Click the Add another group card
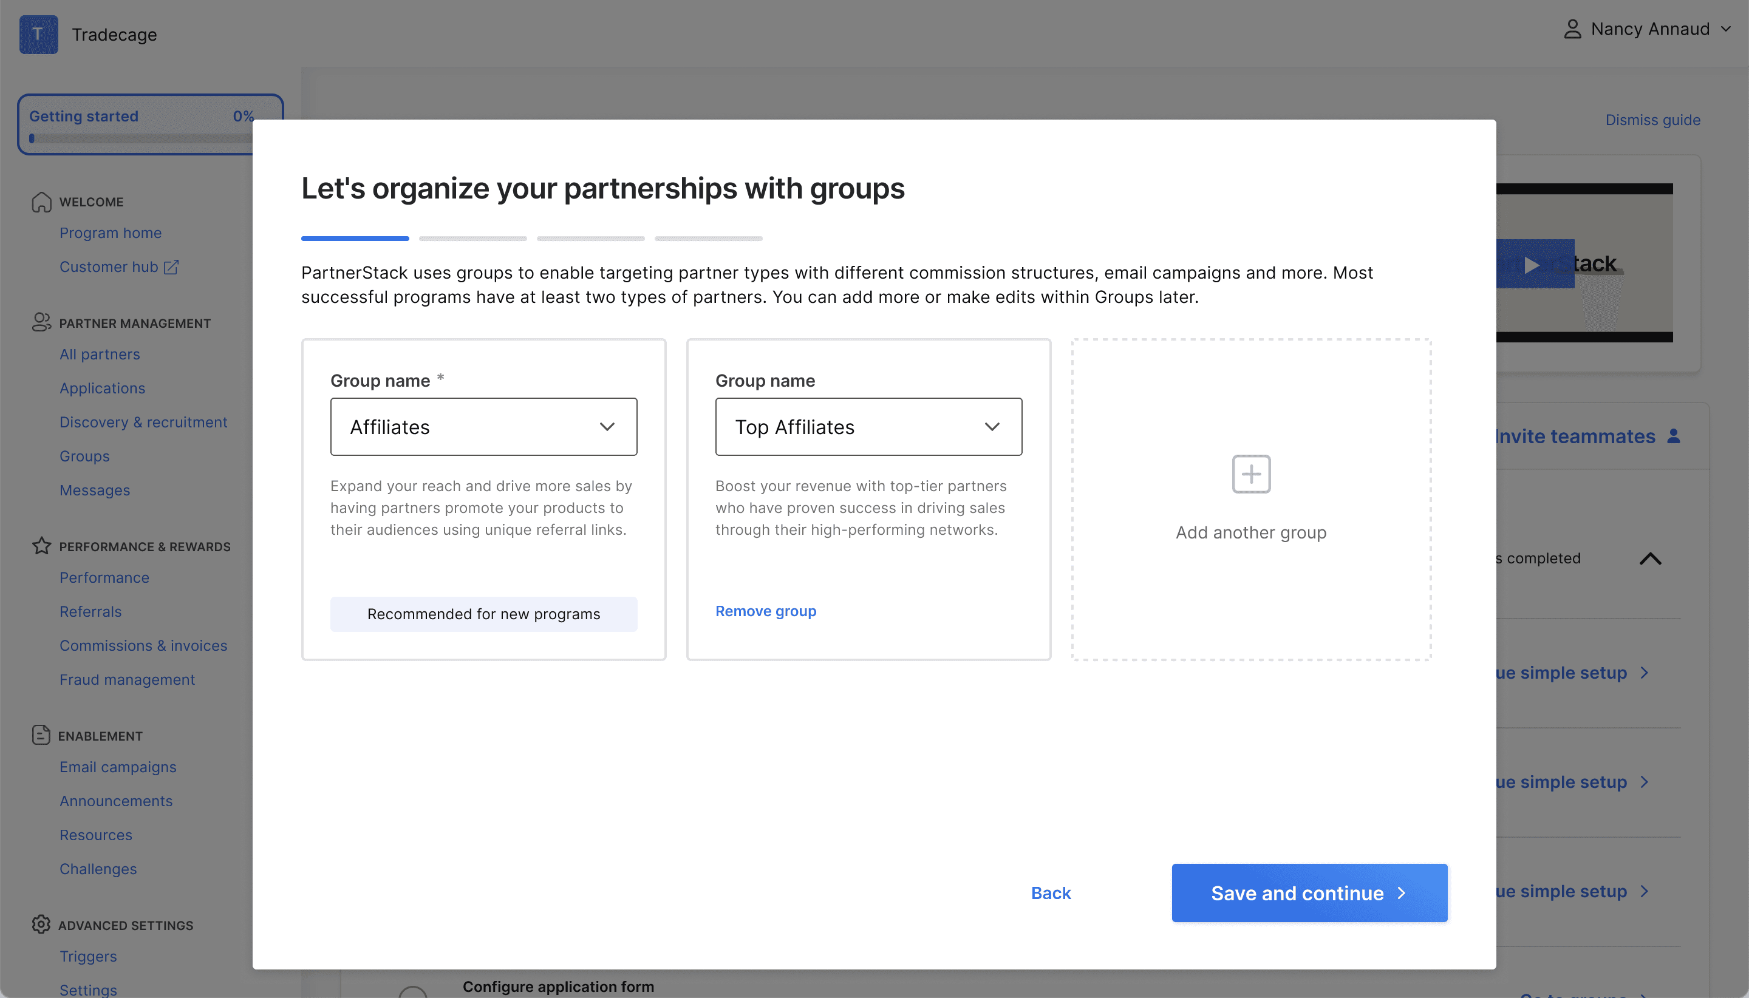Image resolution: width=1749 pixels, height=998 pixels. pyautogui.click(x=1250, y=499)
